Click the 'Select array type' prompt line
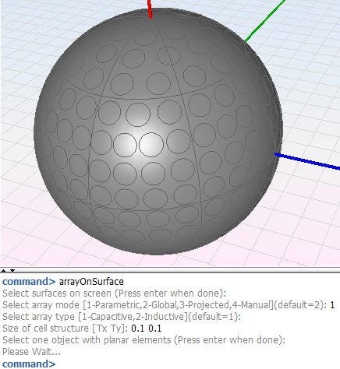 [122, 317]
